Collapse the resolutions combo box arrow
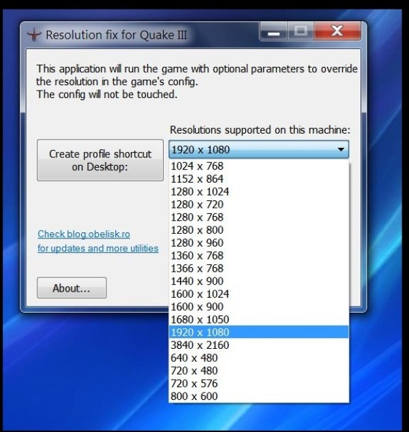Screen dimensions: 409x432 tap(341, 149)
